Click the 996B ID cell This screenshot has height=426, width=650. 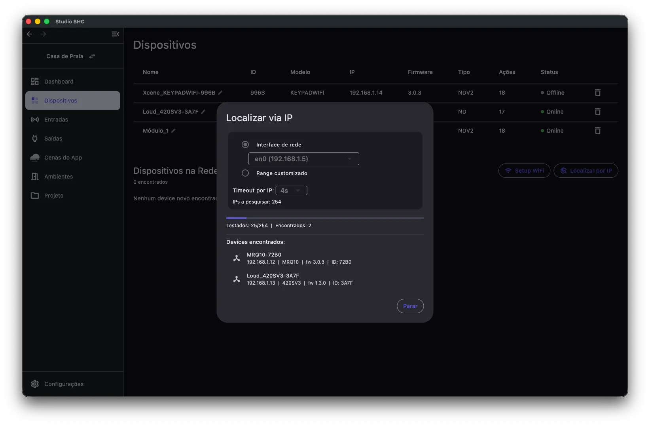point(258,93)
